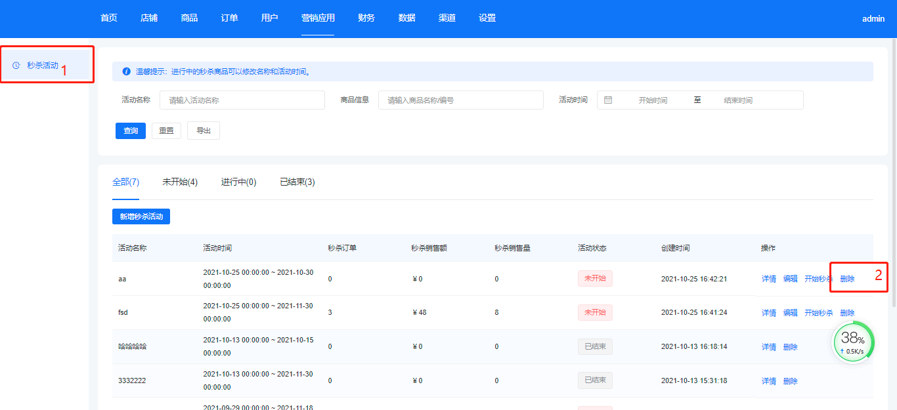Click the 导出 export button
This screenshot has width=897, height=410.
point(204,131)
